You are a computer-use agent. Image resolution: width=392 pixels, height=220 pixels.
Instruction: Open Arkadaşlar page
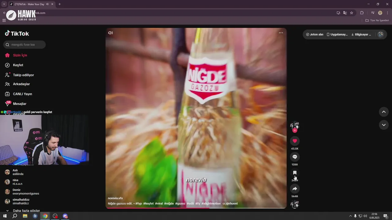click(x=21, y=84)
